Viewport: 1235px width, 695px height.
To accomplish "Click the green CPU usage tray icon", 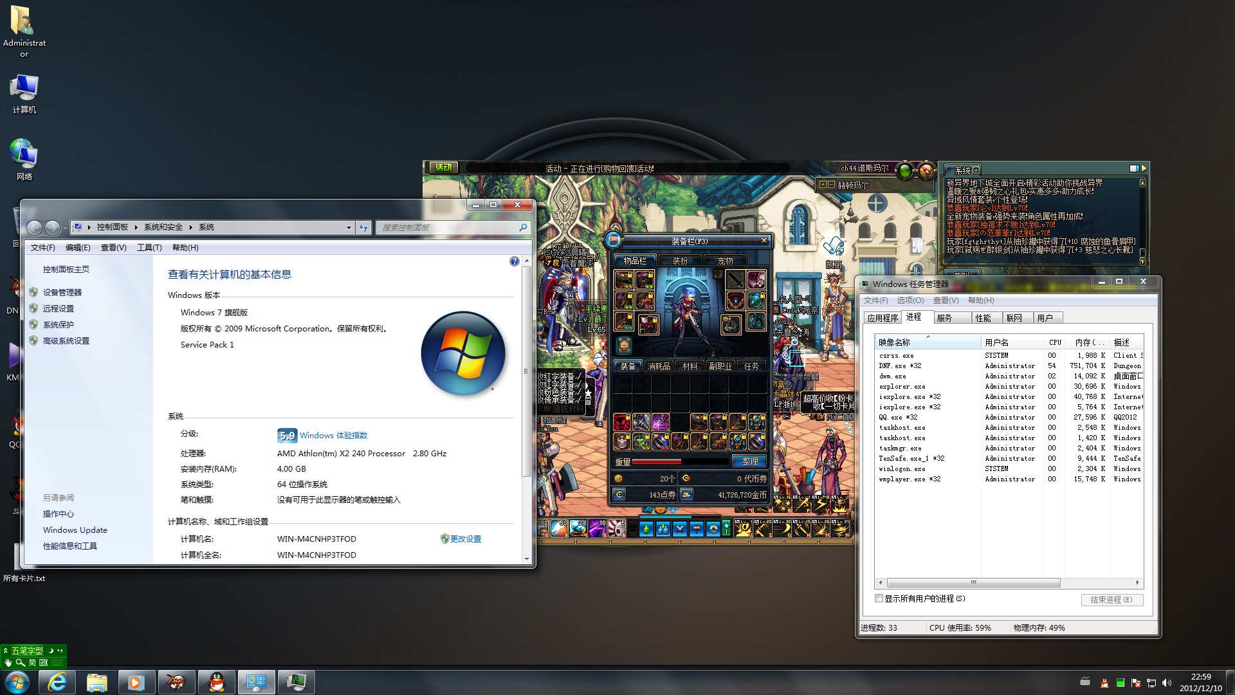I will click(1121, 683).
